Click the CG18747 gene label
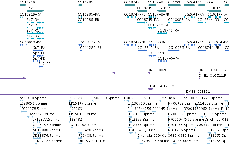The height and width of the screenshot is (145, 229). coord(132,2)
